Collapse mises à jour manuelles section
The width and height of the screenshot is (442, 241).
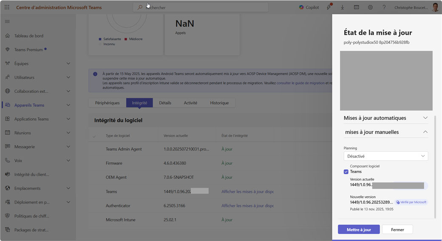pos(425,132)
